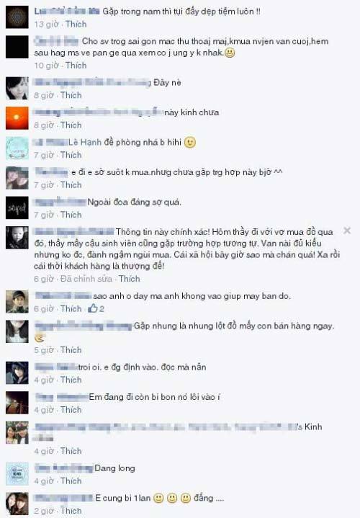Like the 'E cung bi 1lan' comment
The image size is (360, 518).
(x=71, y=511)
